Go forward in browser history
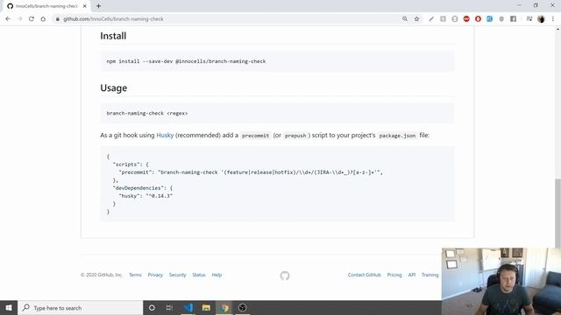The height and width of the screenshot is (315, 561). (x=19, y=19)
